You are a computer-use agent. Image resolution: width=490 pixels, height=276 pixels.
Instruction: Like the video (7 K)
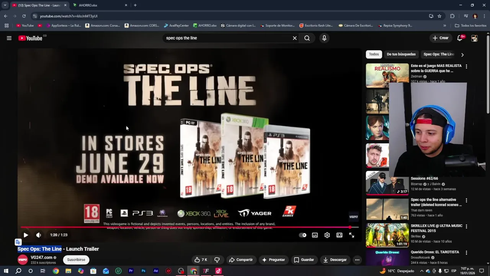click(x=201, y=260)
